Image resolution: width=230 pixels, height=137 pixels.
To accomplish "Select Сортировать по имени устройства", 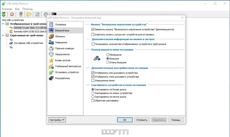I will pyautogui.click(x=93, y=93).
